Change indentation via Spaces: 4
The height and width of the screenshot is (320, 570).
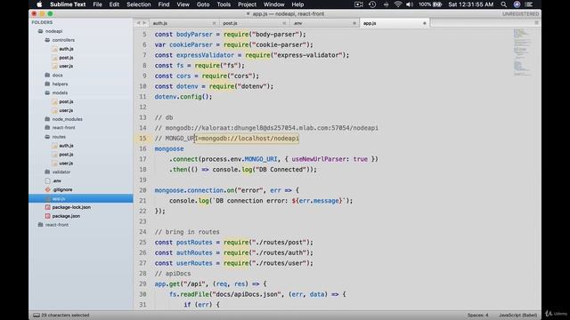(477, 316)
